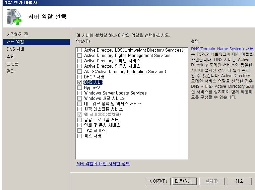Select the DNS 서버 label in list
Screen dimensions: 255x190
(93, 82)
